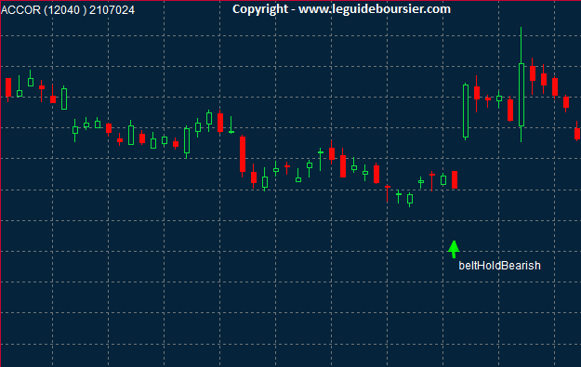Click the green candle just left of the belt hold candle
This screenshot has height=367, width=581.
443,180
